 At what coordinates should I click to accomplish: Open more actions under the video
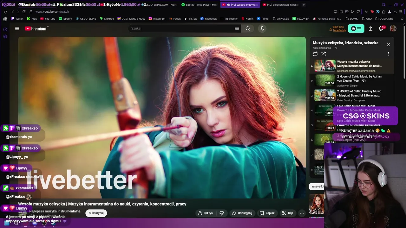pos(302,213)
